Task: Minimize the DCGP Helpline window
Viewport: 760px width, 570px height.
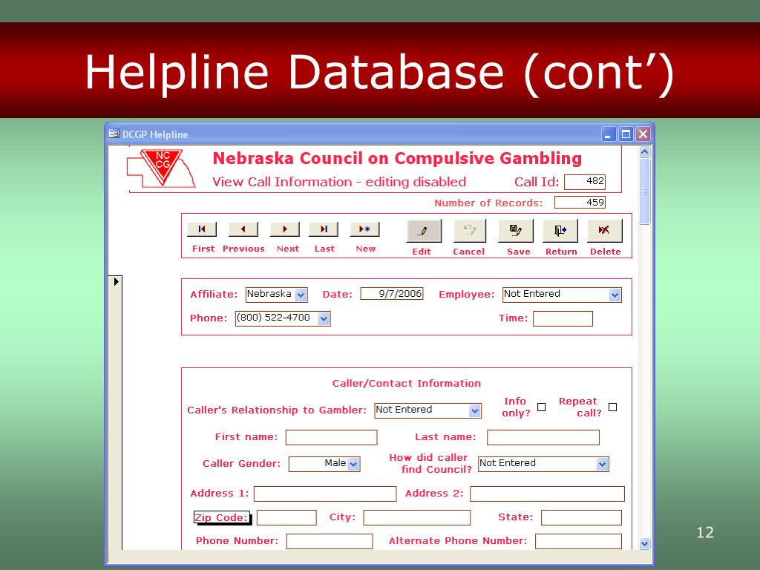Action: pyautogui.click(x=609, y=134)
